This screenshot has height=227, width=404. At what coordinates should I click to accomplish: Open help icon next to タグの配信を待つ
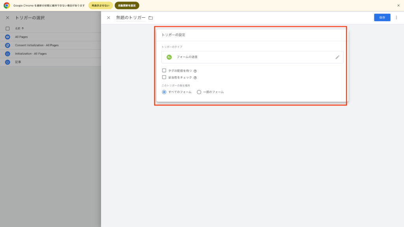click(195, 71)
